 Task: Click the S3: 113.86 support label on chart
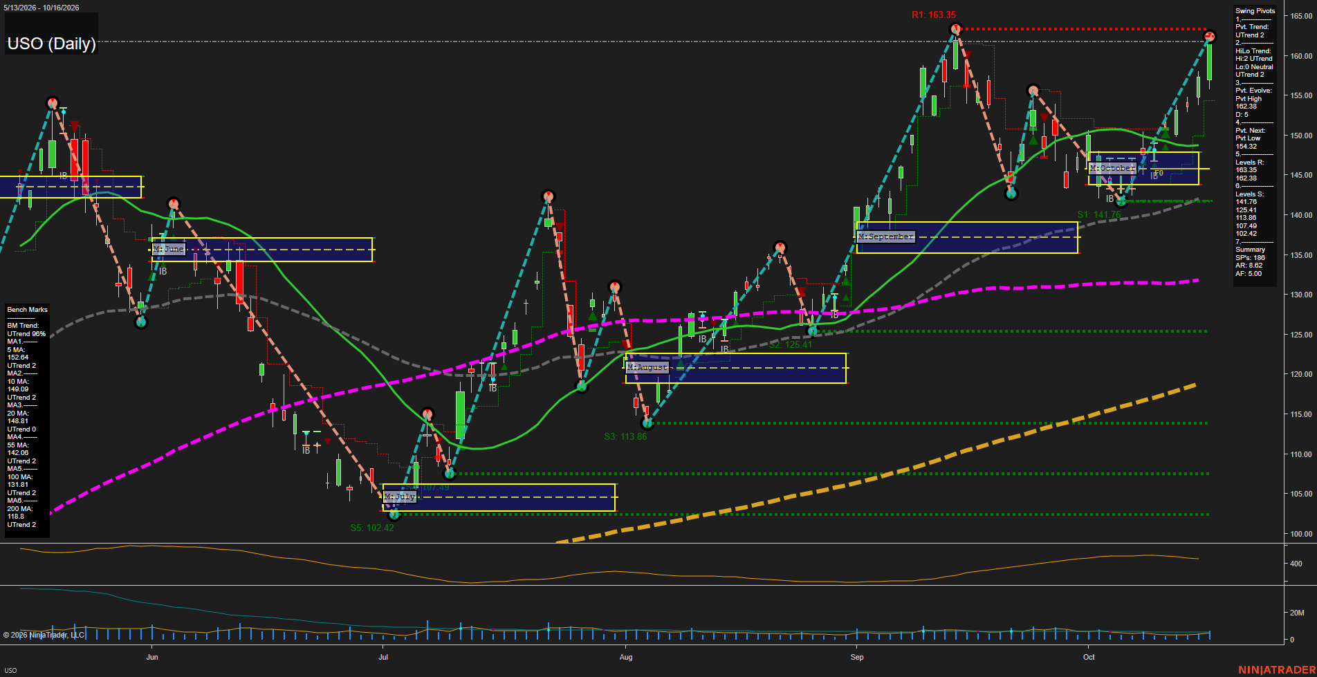625,436
